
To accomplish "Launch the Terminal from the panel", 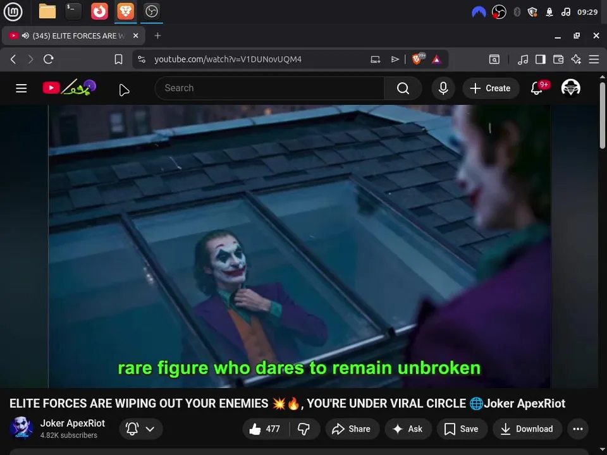I will coord(73,11).
